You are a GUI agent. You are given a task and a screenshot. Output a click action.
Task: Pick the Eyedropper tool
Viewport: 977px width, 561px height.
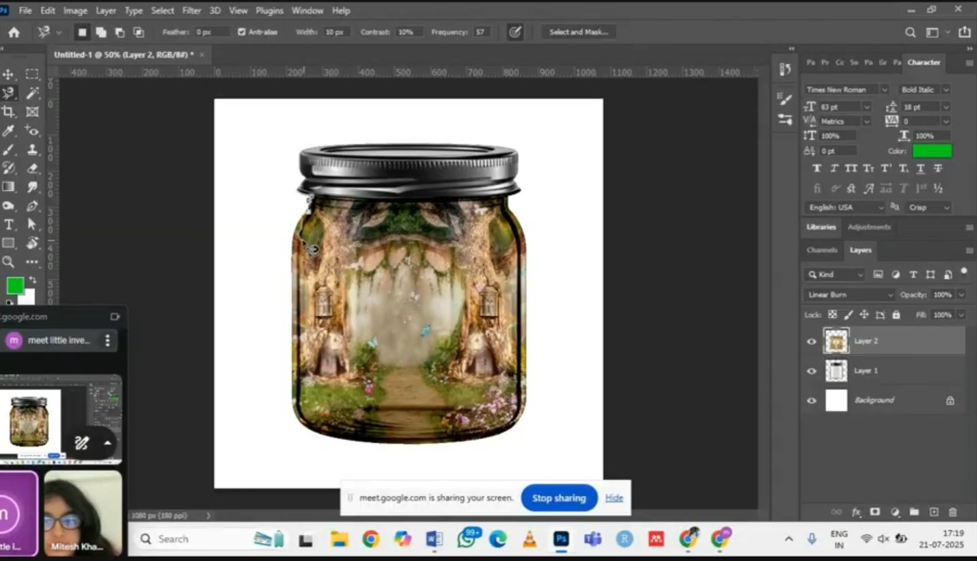point(8,131)
